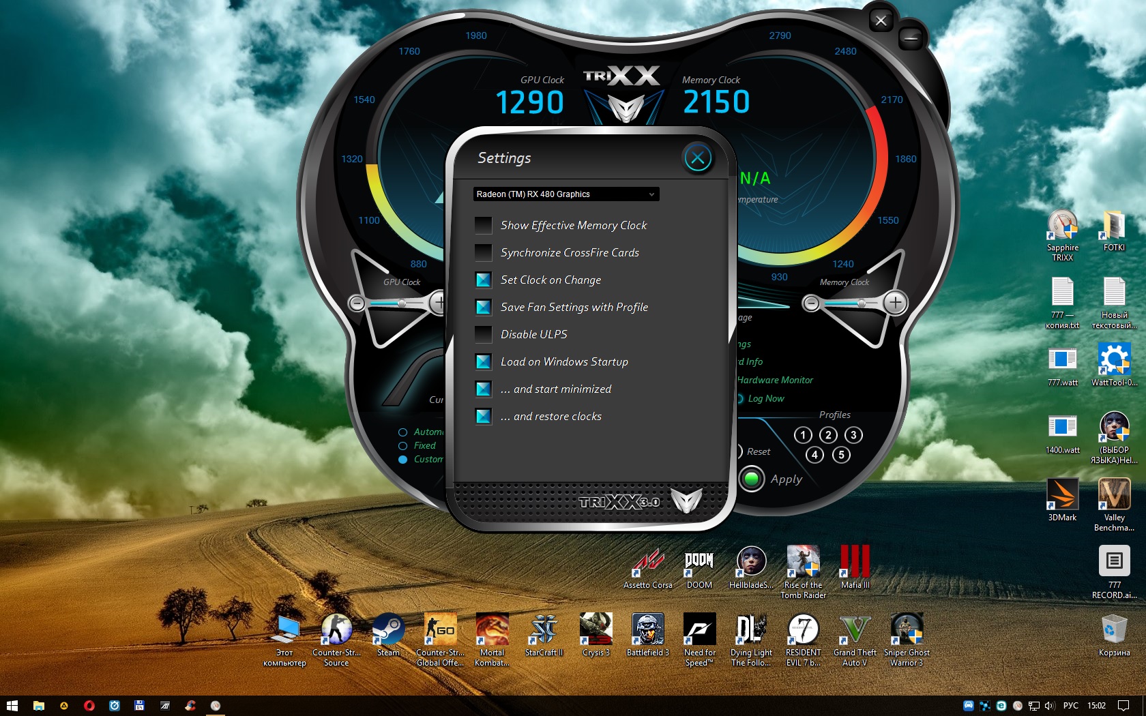Open the Sapphire TRIXX desktop shortcut
Image resolution: width=1146 pixels, height=716 pixels.
click(x=1062, y=236)
